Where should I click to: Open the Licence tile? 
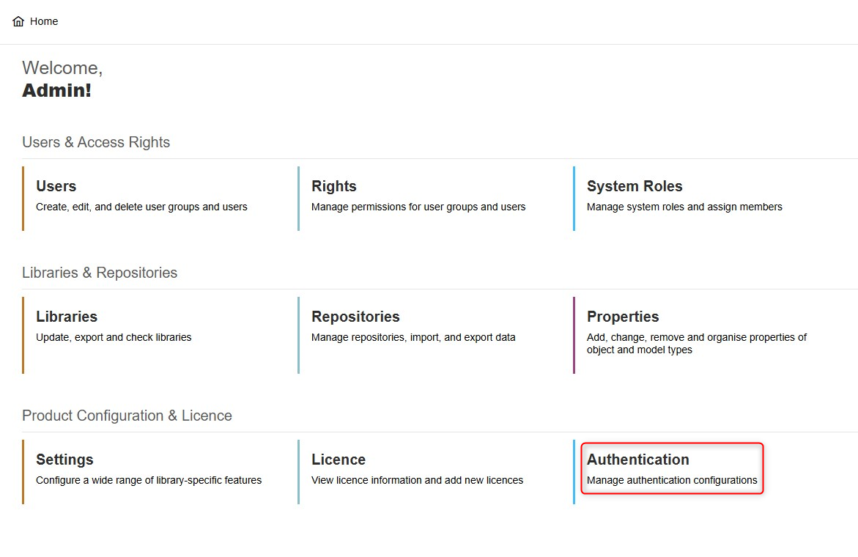[x=339, y=460]
